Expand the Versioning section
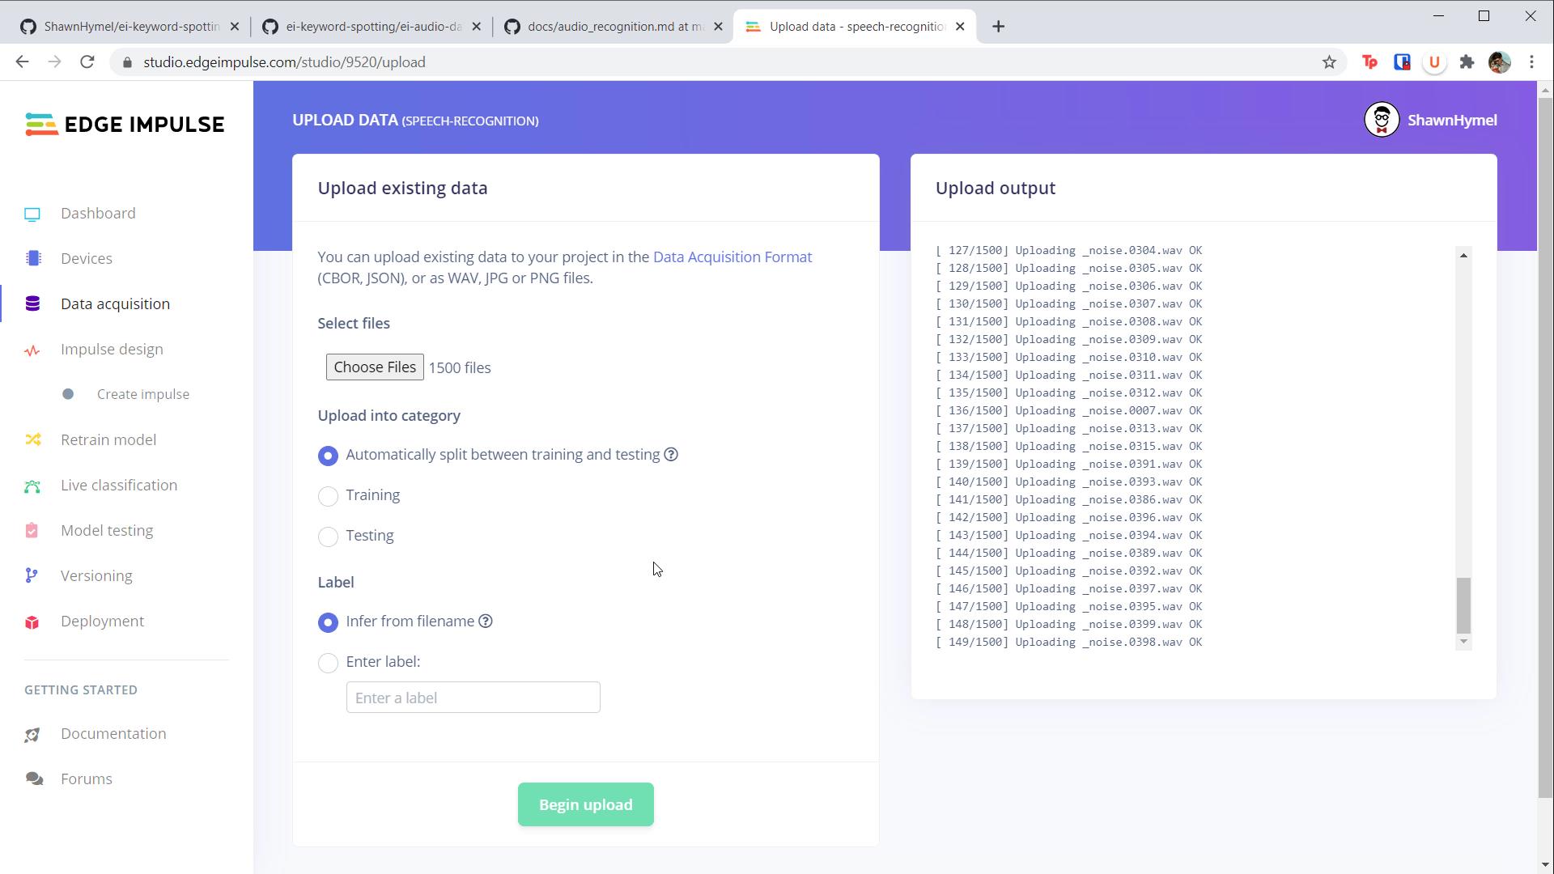The width and height of the screenshot is (1554, 874). (96, 575)
